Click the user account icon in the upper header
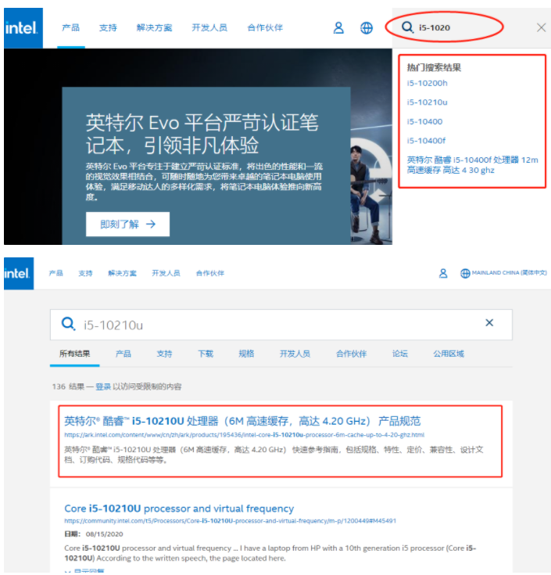 click(338, 27)
